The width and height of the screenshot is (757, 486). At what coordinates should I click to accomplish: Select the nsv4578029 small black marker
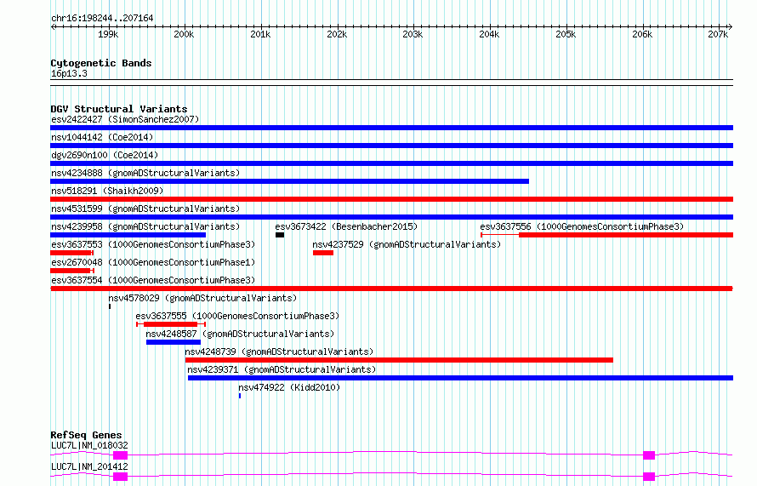click(110, 306)
